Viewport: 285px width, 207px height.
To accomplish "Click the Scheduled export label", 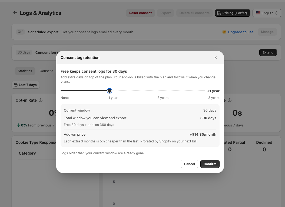I will tap(43, 32).
